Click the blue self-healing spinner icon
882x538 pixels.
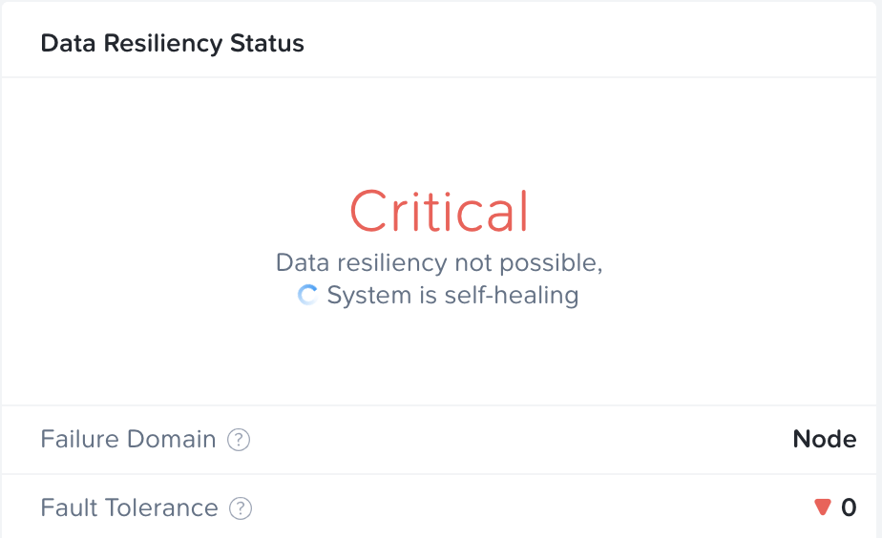pyautogui.click(x=307, y=295)
